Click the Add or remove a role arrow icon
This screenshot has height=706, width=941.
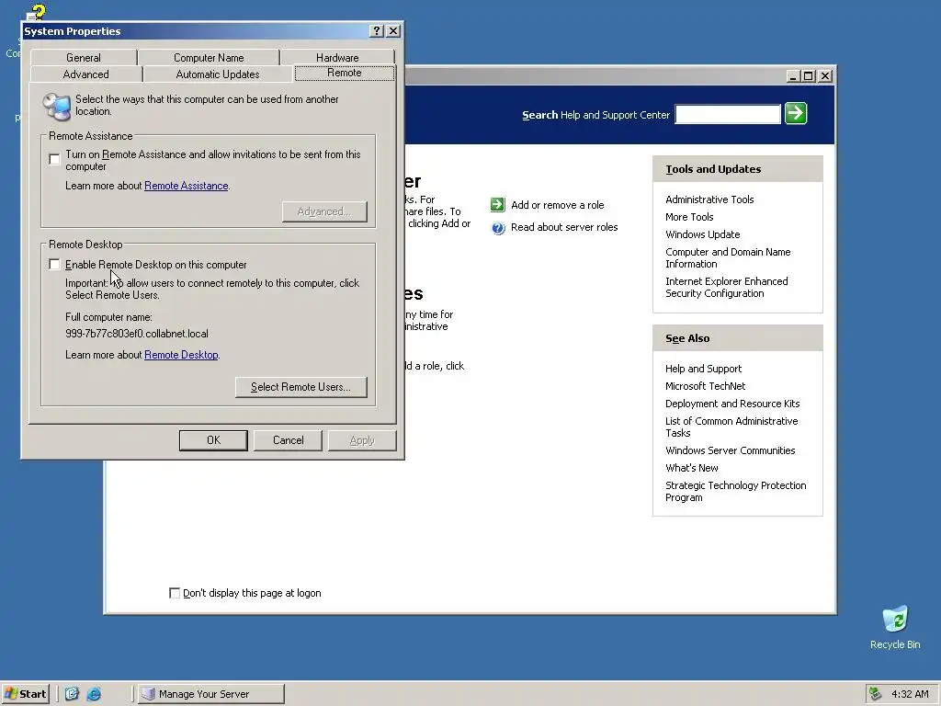pos(497,205)
